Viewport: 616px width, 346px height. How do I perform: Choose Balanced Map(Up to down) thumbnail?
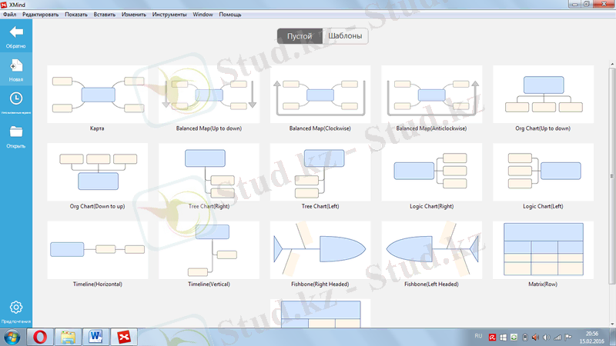209,94
